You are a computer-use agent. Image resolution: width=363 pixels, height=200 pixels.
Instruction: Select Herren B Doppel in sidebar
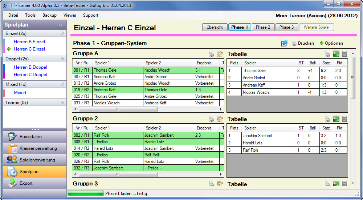click(30, 67)
